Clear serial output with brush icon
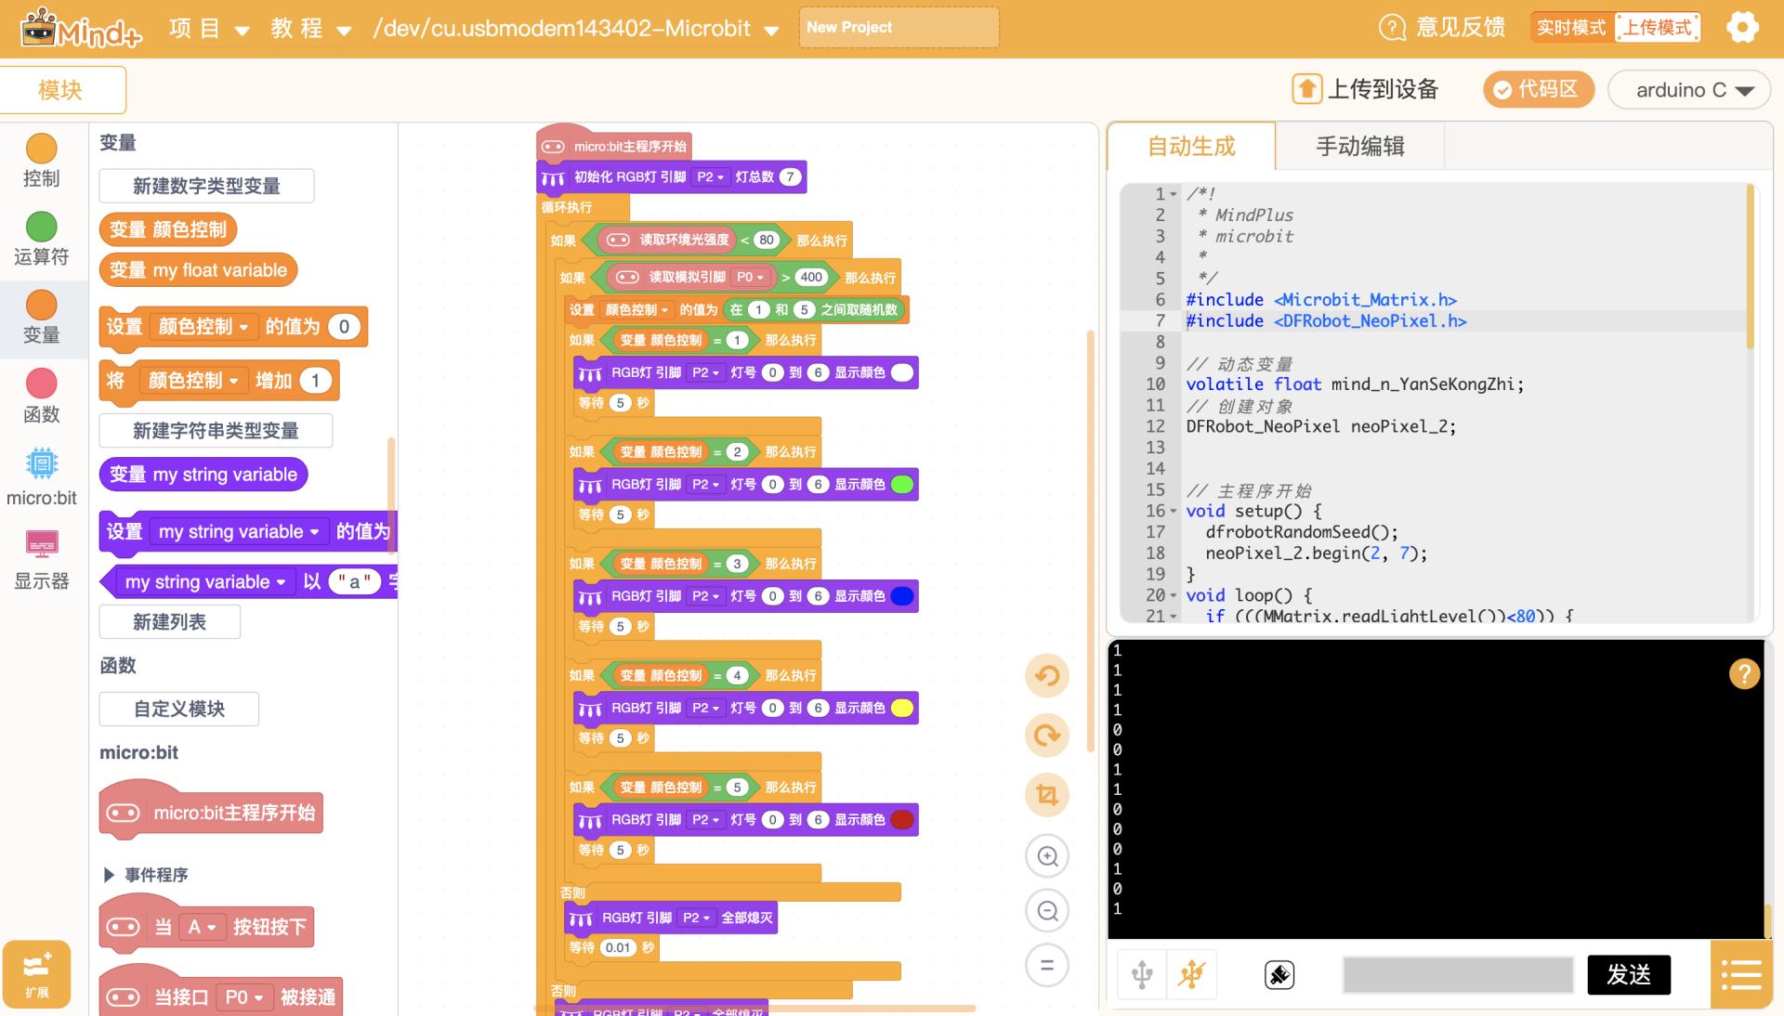The width and height of the screenshot is (1784, 1016). pos(1279,974)
